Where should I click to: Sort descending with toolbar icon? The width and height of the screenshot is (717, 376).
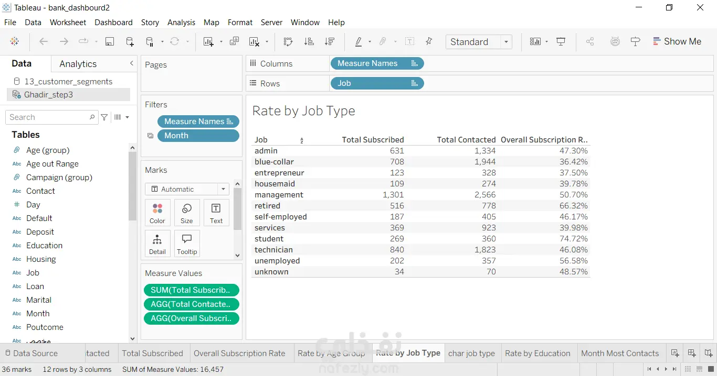[330, 42]
